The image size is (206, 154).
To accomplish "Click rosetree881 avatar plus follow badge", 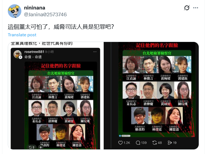I will [20, 57].
